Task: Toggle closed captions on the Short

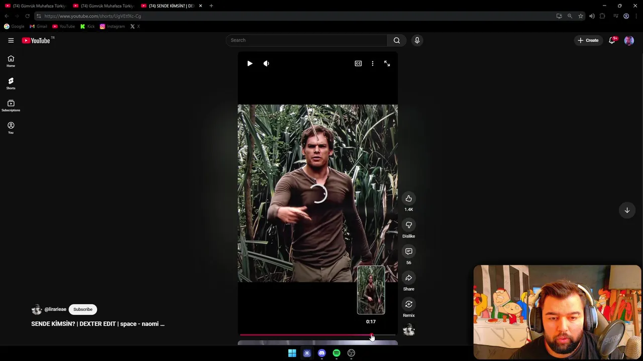Action: click(358, 63)
